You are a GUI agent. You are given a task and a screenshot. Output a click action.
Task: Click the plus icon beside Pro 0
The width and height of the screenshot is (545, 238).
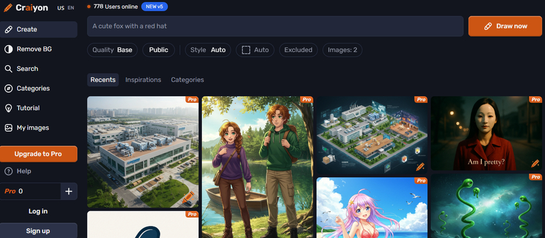click(x=69, y=191)
